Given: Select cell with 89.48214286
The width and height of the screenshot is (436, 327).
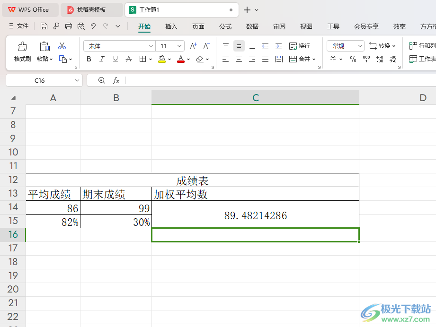Looking at the screenshot, I should click(x=255, y=215).
